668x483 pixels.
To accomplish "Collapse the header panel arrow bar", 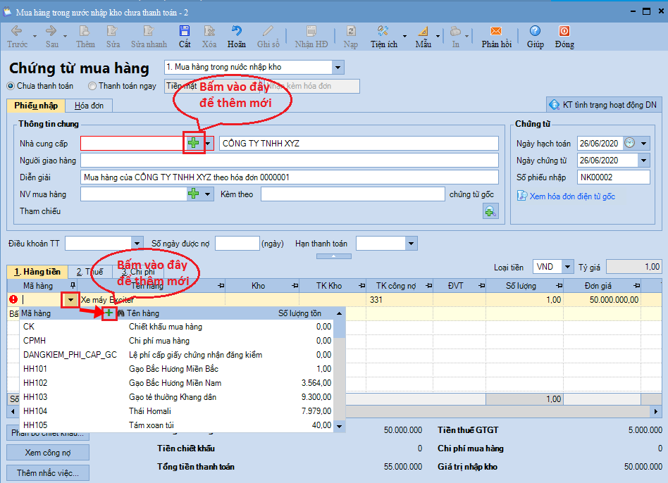I will (x=333, y=256).
